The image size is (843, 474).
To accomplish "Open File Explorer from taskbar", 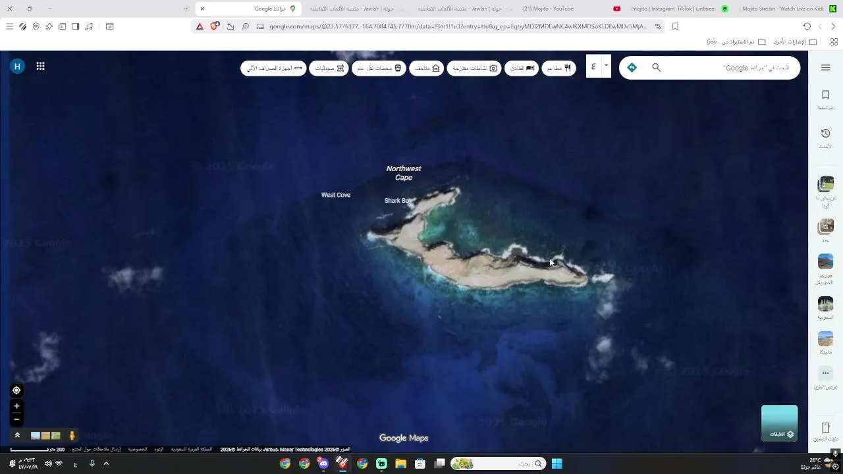I will 400,463.
